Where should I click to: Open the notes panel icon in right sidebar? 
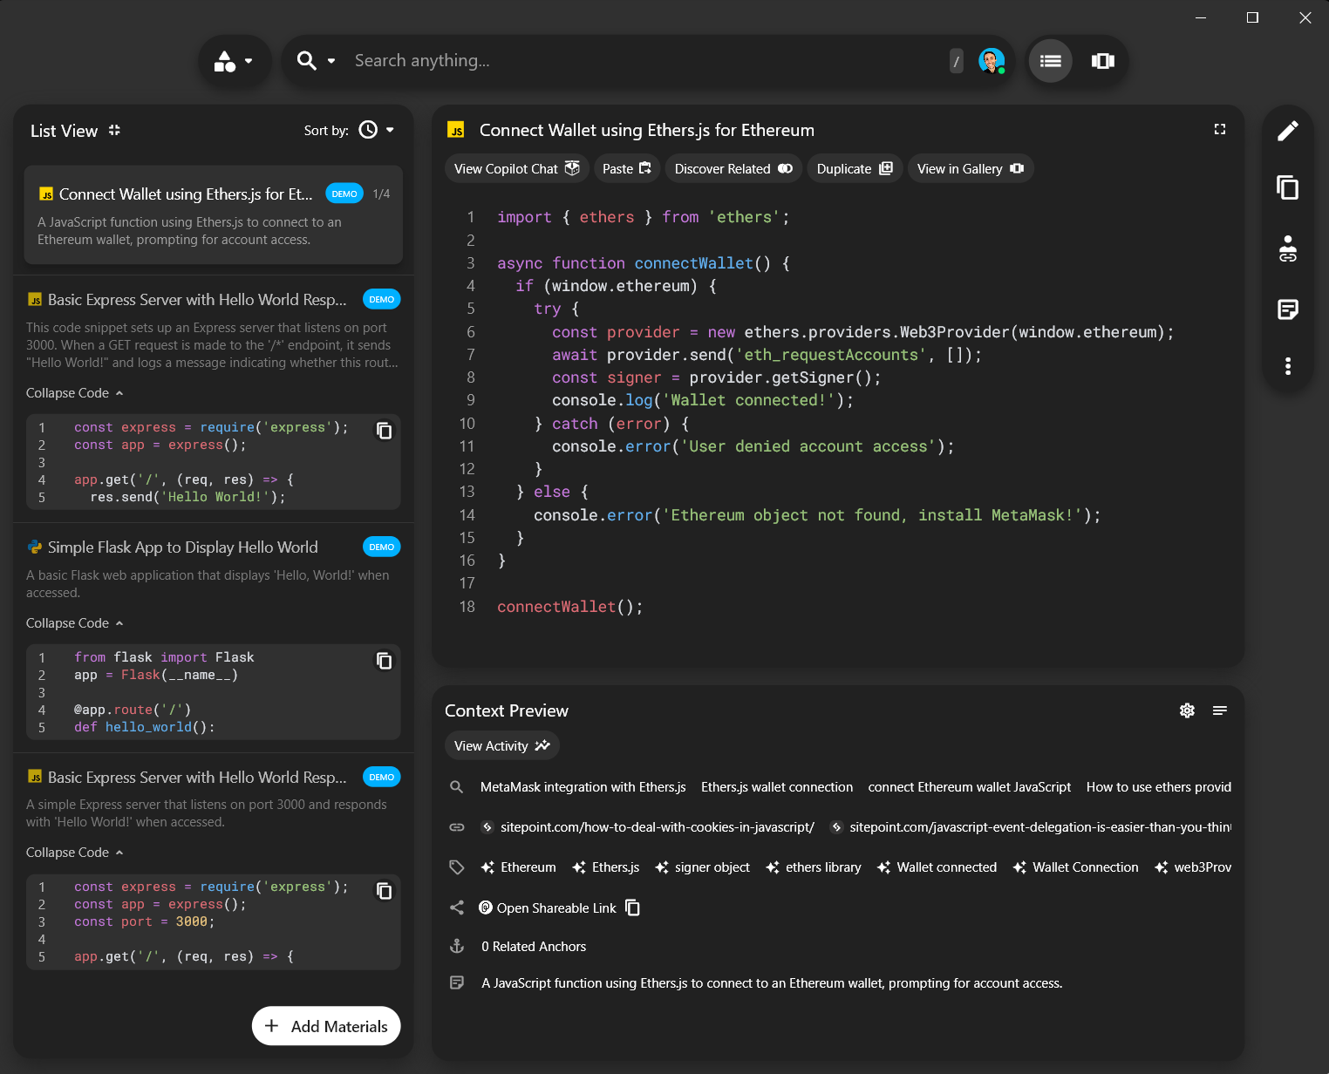pyautogui.click(x=1288, y=309)
